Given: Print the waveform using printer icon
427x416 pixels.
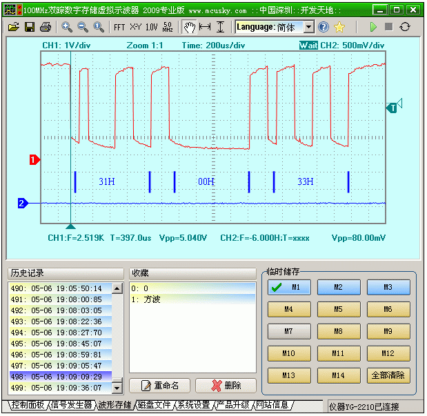Looking at the screenshot, I should pyautogui.click(x=46, y=27).
